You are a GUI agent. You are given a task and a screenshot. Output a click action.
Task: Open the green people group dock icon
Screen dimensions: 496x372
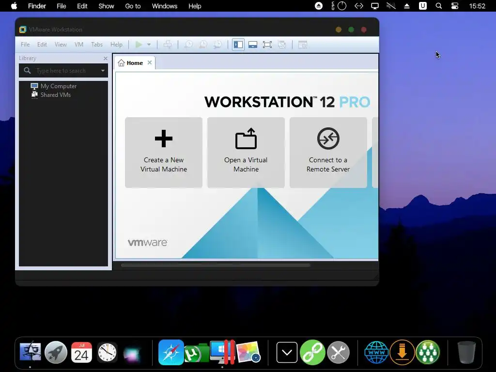(x=428, y=352)
